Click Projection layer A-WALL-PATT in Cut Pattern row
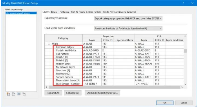This screenshot has width=197, height=107. pos(92,54)
